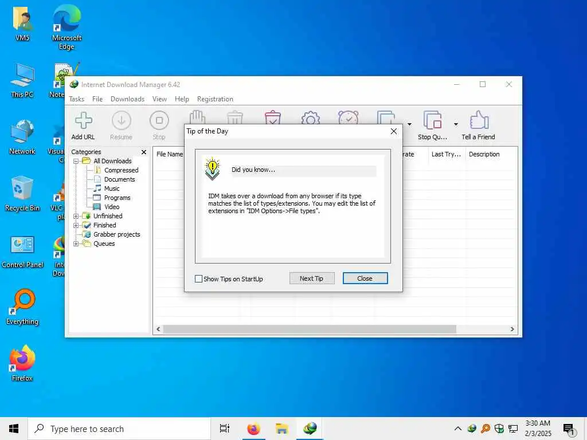Select the Firefox desktop shortcut
This screenshot has height=440, width=587.
click(22, 363)
